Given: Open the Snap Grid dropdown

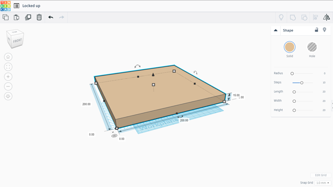Looking at the screenshot, I should click(322, 183).
